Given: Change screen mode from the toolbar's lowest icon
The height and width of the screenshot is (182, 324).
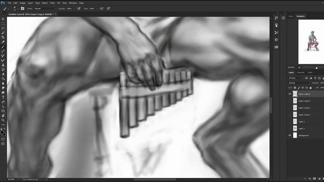Looking at the screenshot, I should click(x=3, y=144).
